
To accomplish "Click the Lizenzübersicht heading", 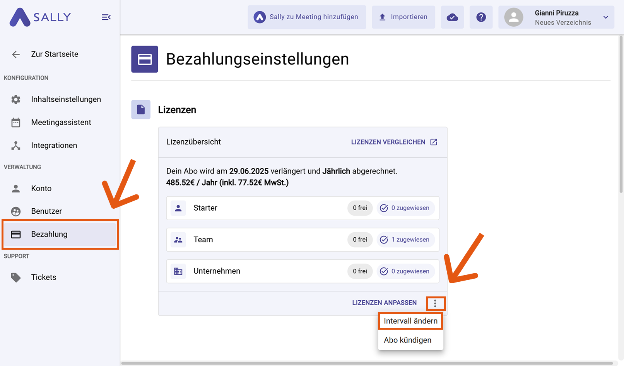I will (x=193, y=142).
